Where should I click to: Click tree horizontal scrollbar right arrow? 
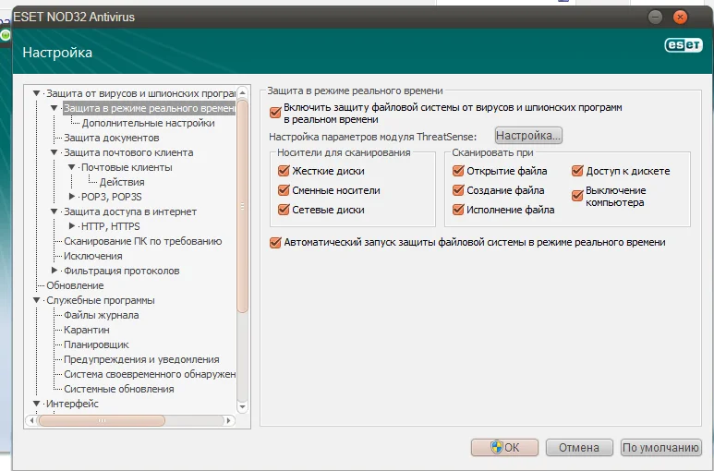coord(229,420)
